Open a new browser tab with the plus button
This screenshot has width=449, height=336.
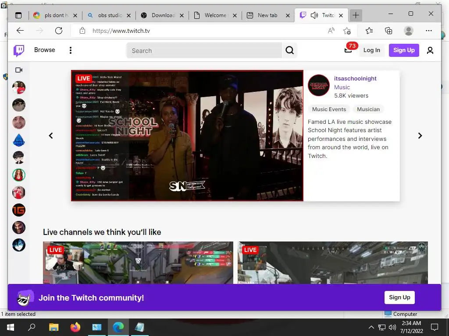[x=356, y=15]
